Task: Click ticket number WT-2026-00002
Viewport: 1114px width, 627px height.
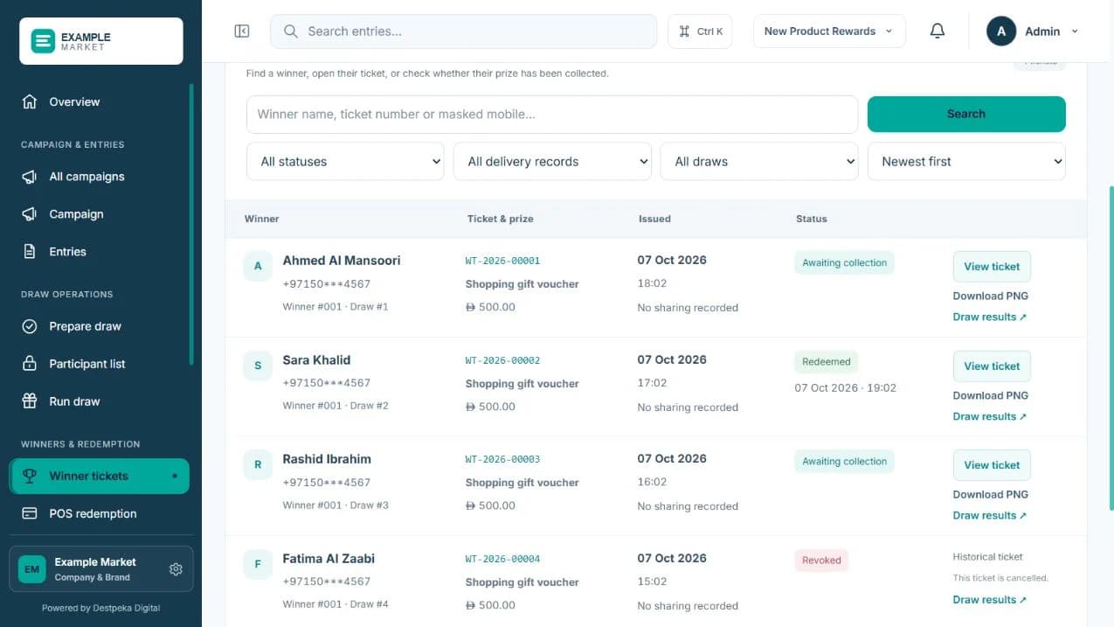Action: point(502,360)
